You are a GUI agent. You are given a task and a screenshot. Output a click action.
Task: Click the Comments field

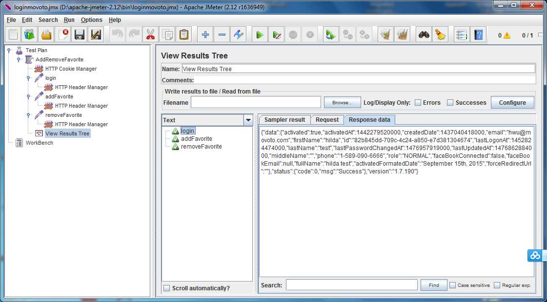(x=365, y=80)
